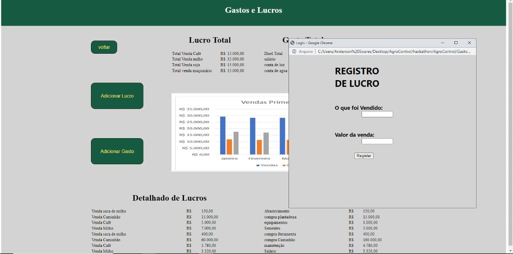This screenshot has width=513, height=254.
Task: Focus the 'O que foi Vendido' input field
Action: [377, 114]
